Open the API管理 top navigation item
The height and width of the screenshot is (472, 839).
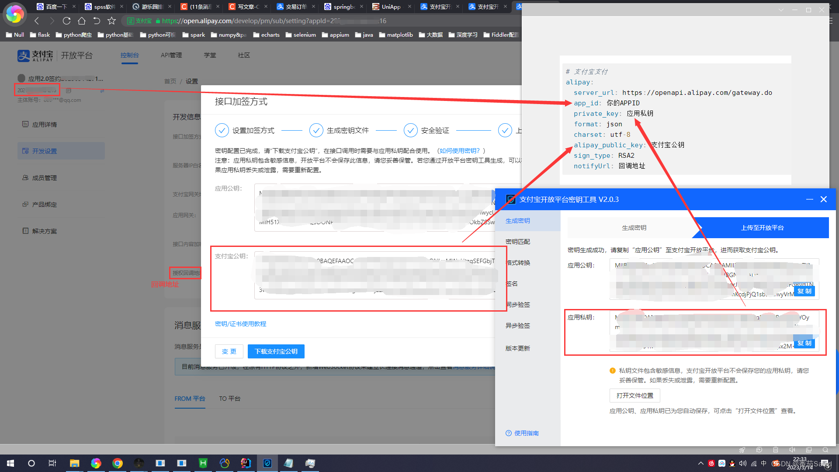coord(171,55)
